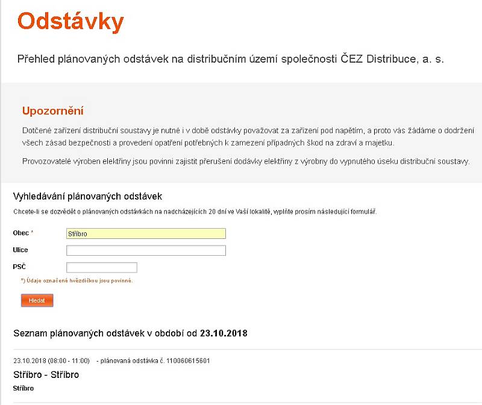Viewport: 482px width, 405px height.
Task: Select the PSČ postal code field
Action: [102, 267]
